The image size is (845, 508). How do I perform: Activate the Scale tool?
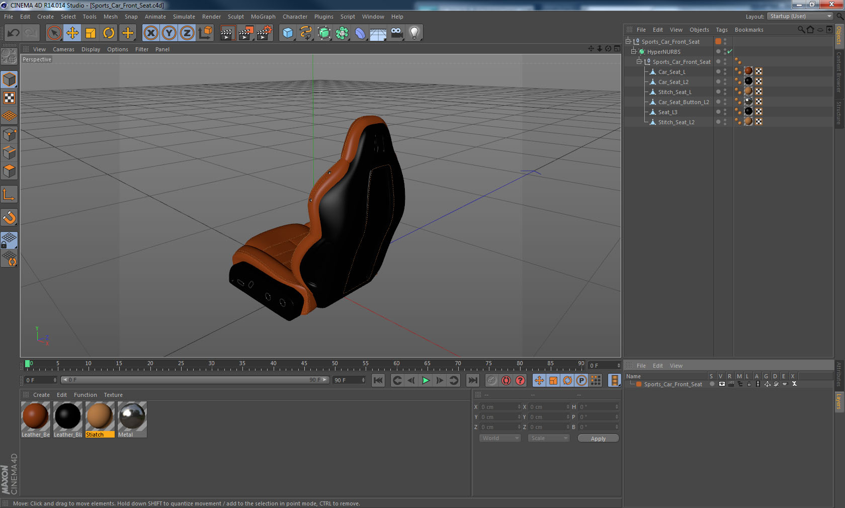91,33
